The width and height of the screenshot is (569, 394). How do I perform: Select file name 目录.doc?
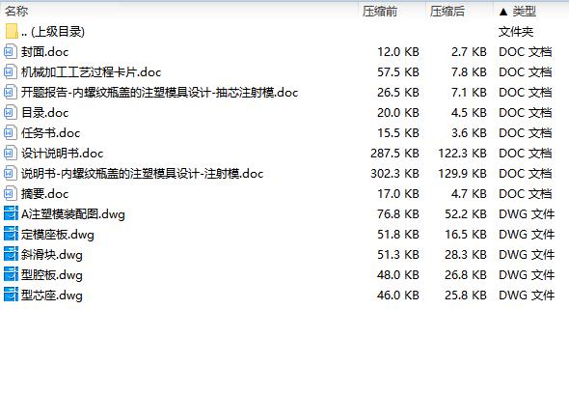(44, 113)
